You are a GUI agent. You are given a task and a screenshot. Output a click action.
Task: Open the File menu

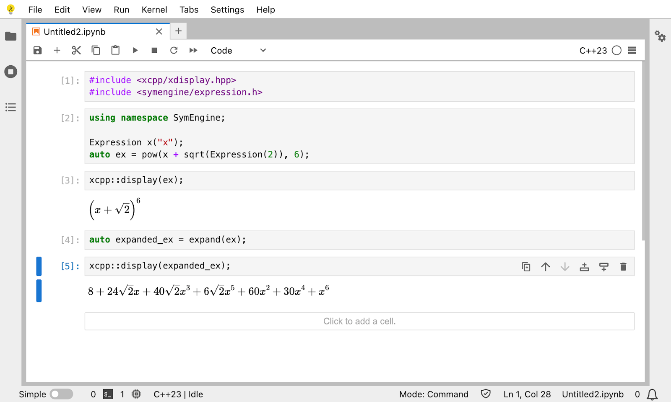35,10
